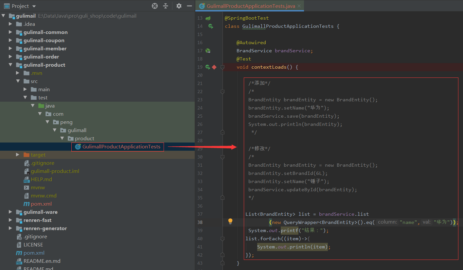Expand the target folder arrow
The width and height of the screenshot is (463, 270).
[x=18, y=155]
